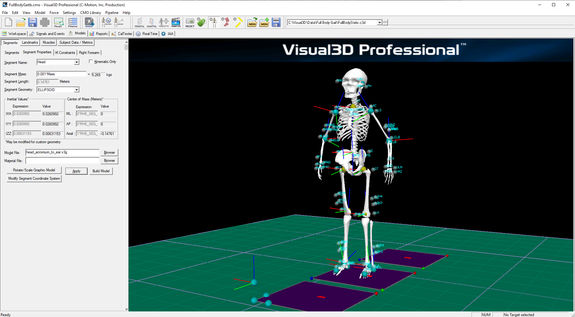
Task: Click the left panel vertical scrollbar
Action: pos(126,175)
